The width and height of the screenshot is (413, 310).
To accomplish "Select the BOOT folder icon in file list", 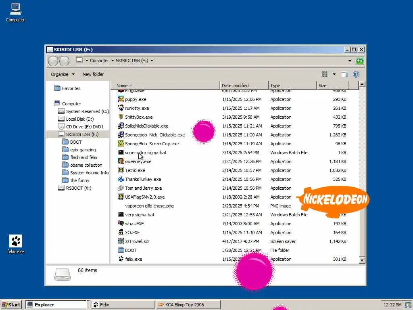I will 121,250.
